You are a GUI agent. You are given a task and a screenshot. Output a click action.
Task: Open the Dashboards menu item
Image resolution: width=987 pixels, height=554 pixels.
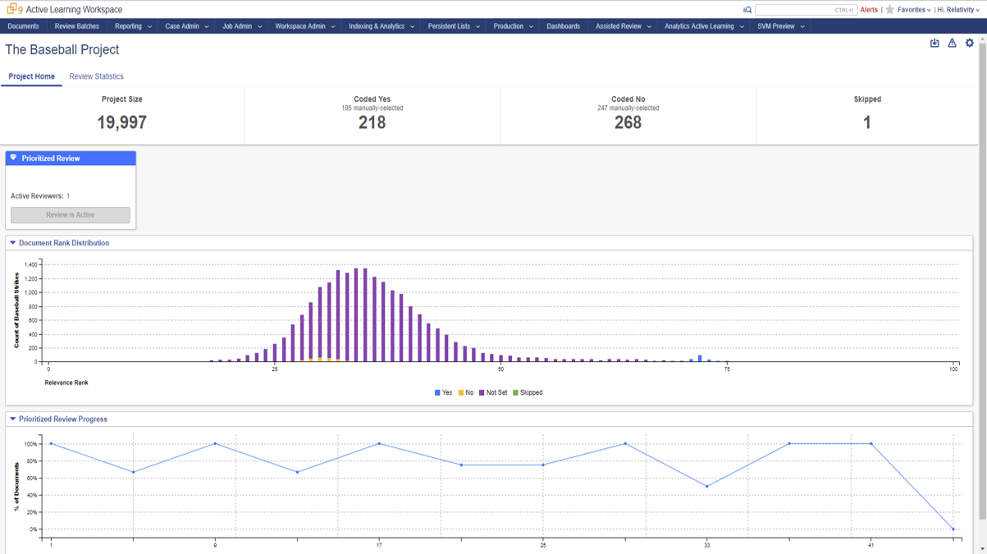pyautogui.click(x=563, y=25)
